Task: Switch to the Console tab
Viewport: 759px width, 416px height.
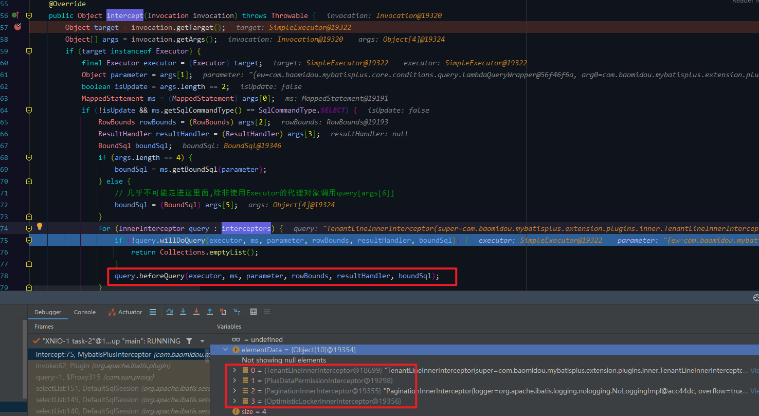Action: click(85, 312)
